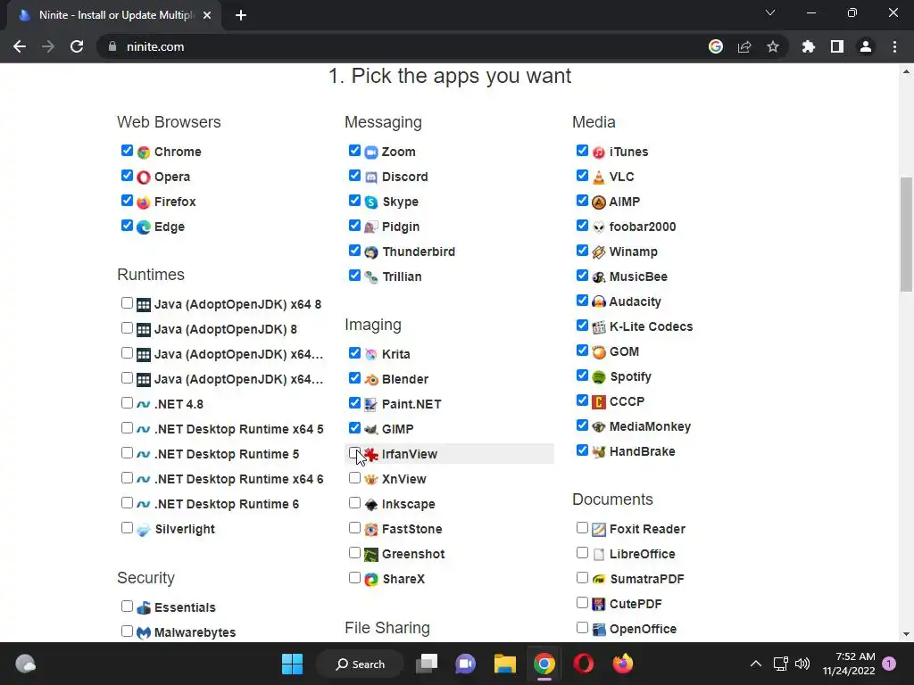Open the clock and date panel
This screenshot has width=914, height=685.
tap(849, 664)
